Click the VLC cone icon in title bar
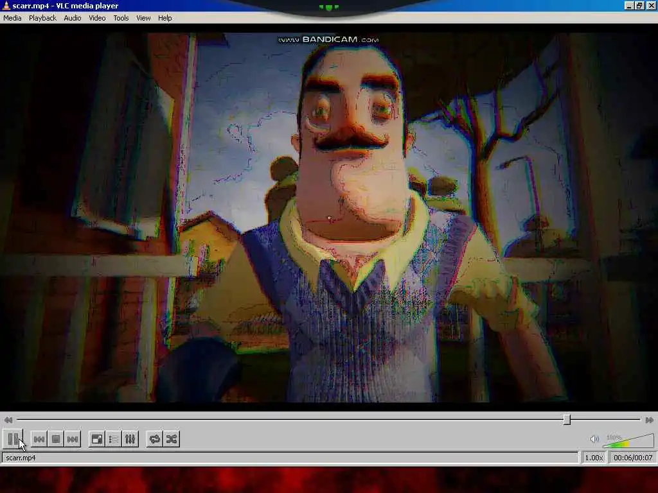658x493 pixels. pos(6,5)
